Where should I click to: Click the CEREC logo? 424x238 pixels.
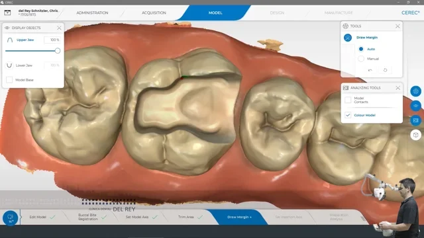[x=410, y=13]
